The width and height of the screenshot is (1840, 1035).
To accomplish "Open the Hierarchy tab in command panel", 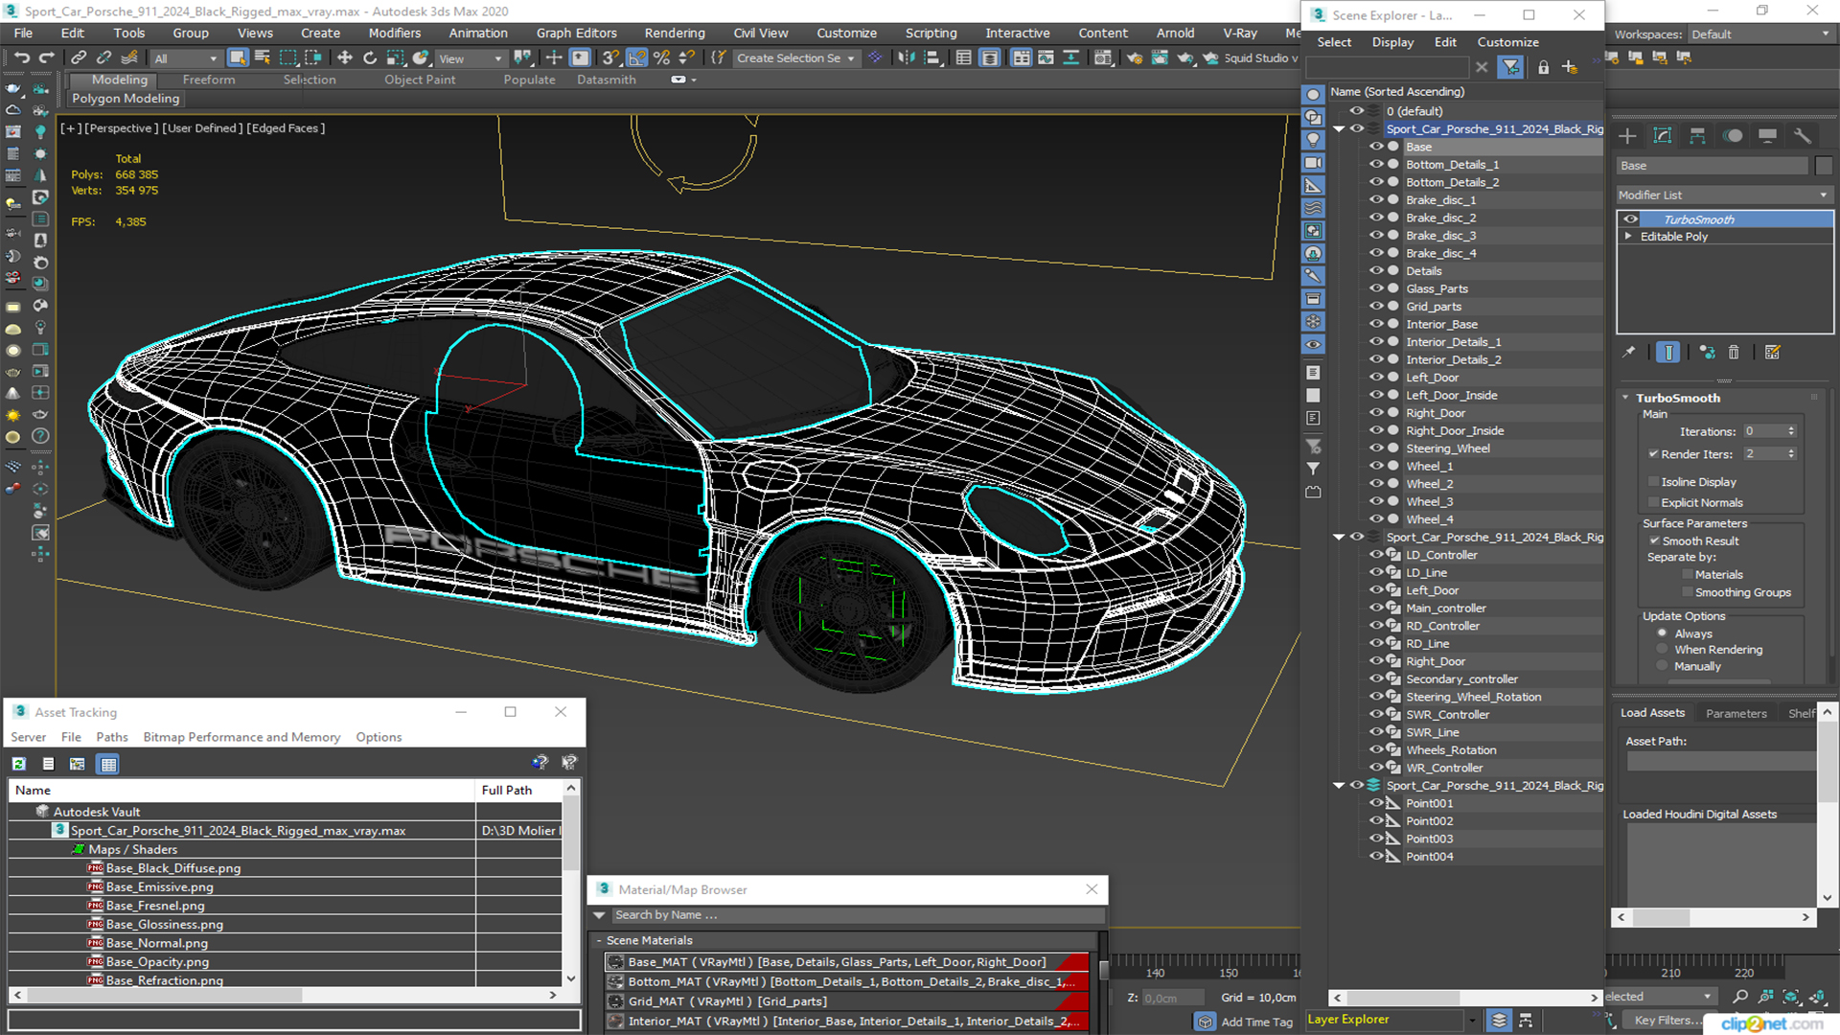I will (1697, 136).
